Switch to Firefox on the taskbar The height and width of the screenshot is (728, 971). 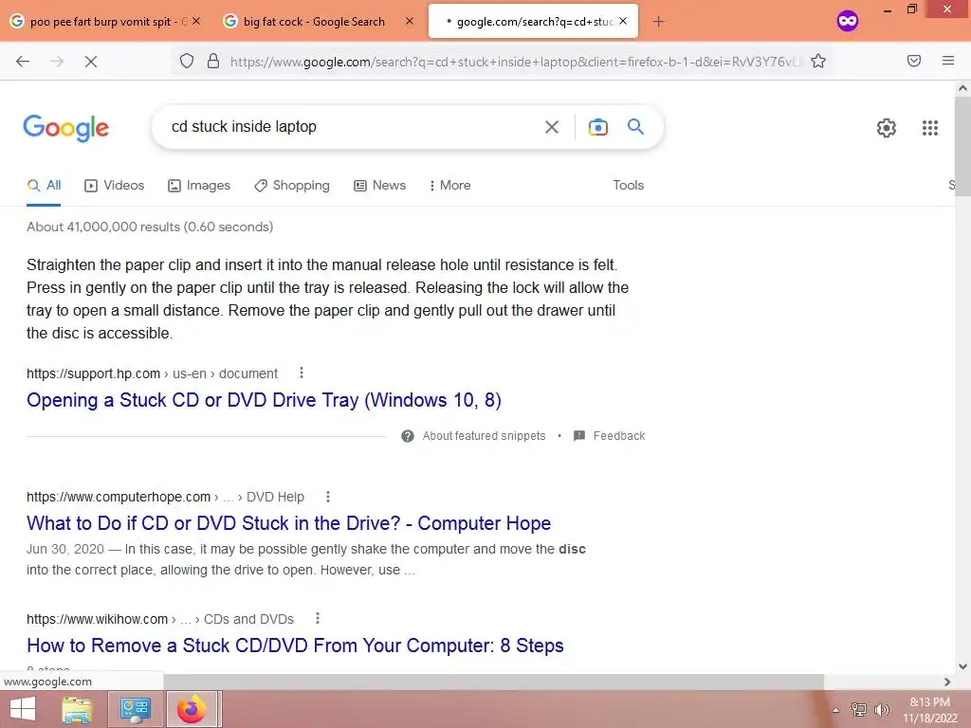click(x=192, y=709)
